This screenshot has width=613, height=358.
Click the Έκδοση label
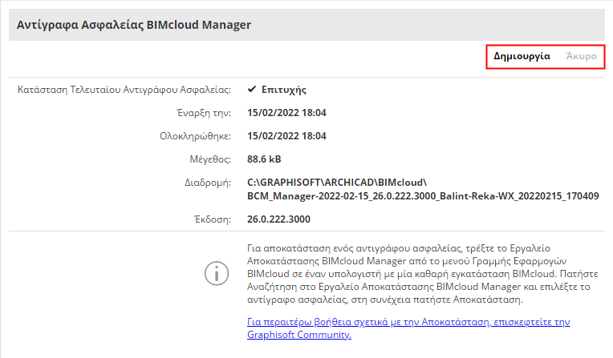click(x=213, y=219)
